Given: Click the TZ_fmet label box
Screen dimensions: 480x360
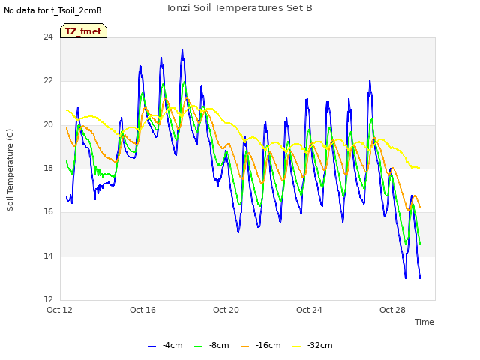Looking at the screenshot, I should click(83, 31).
